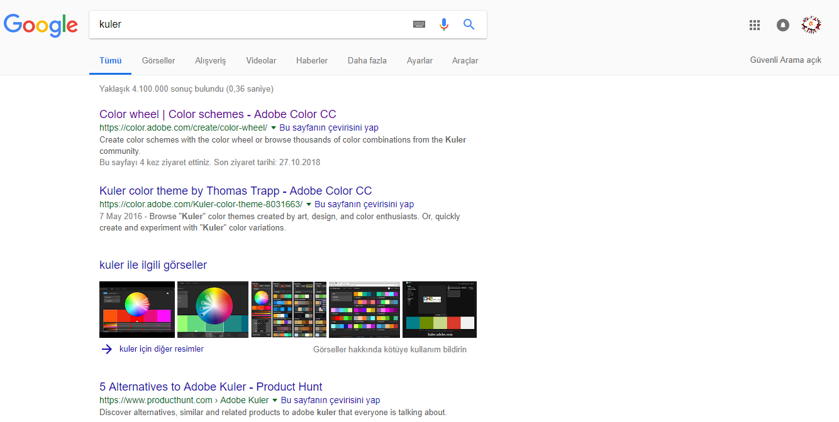This screenshot has height=422, width=839.
Task: Click the https://www.producthunt.com URL text
Action: [156, 400]
